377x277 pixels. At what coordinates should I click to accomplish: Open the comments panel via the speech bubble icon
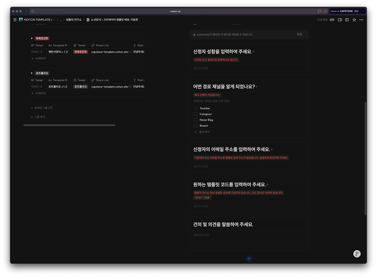pos(347,20)
